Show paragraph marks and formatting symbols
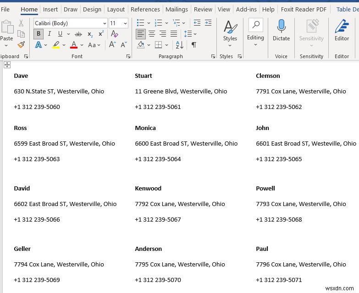The height and width of the screenshot is (293, 359). pos(193,45)
